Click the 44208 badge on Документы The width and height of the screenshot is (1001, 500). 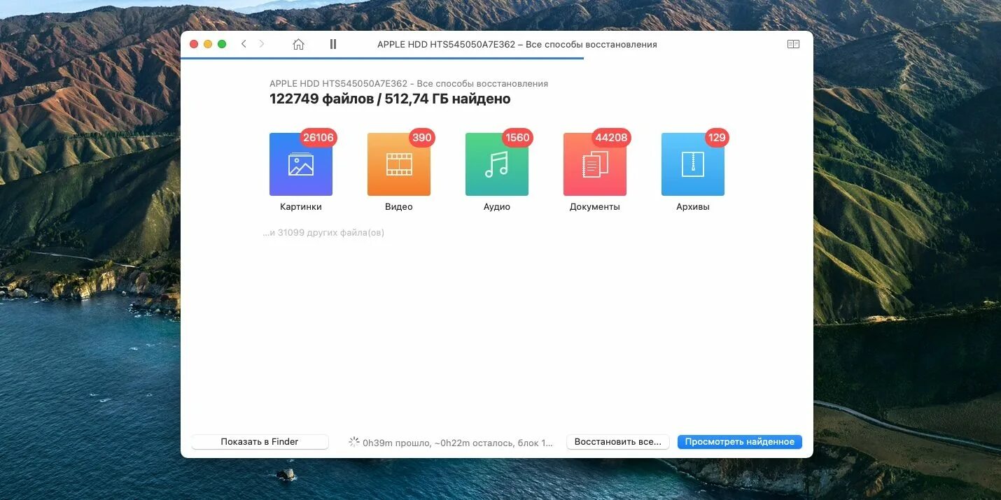click(611, 138)
